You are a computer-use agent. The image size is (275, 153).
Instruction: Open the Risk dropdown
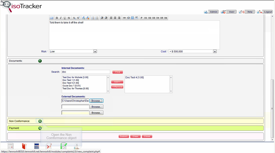[x=95, y=51]
